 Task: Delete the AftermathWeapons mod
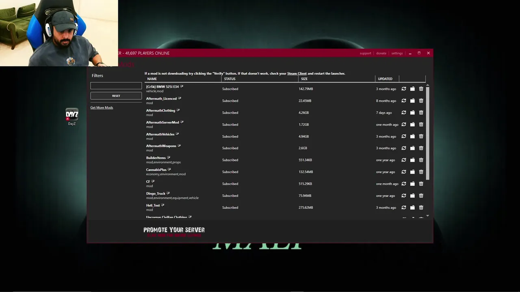[x=421, y=148]
